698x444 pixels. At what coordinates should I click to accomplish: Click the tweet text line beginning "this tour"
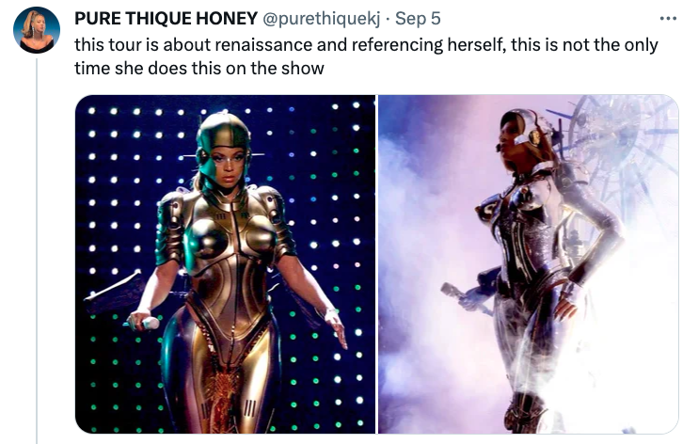[x=366, y=45]
